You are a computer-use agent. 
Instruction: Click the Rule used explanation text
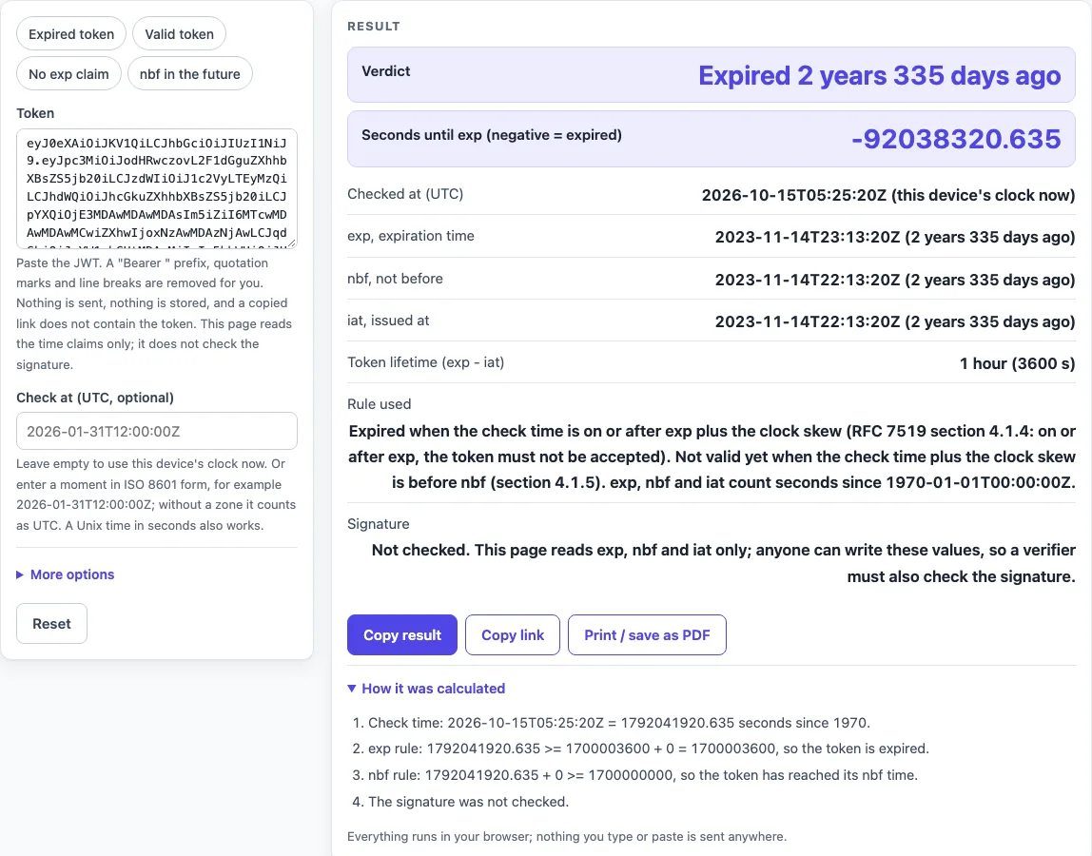point(712,457)
